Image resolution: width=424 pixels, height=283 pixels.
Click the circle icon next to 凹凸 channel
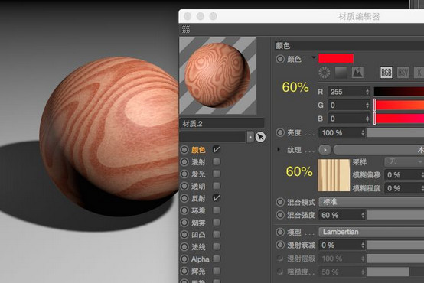184,234
